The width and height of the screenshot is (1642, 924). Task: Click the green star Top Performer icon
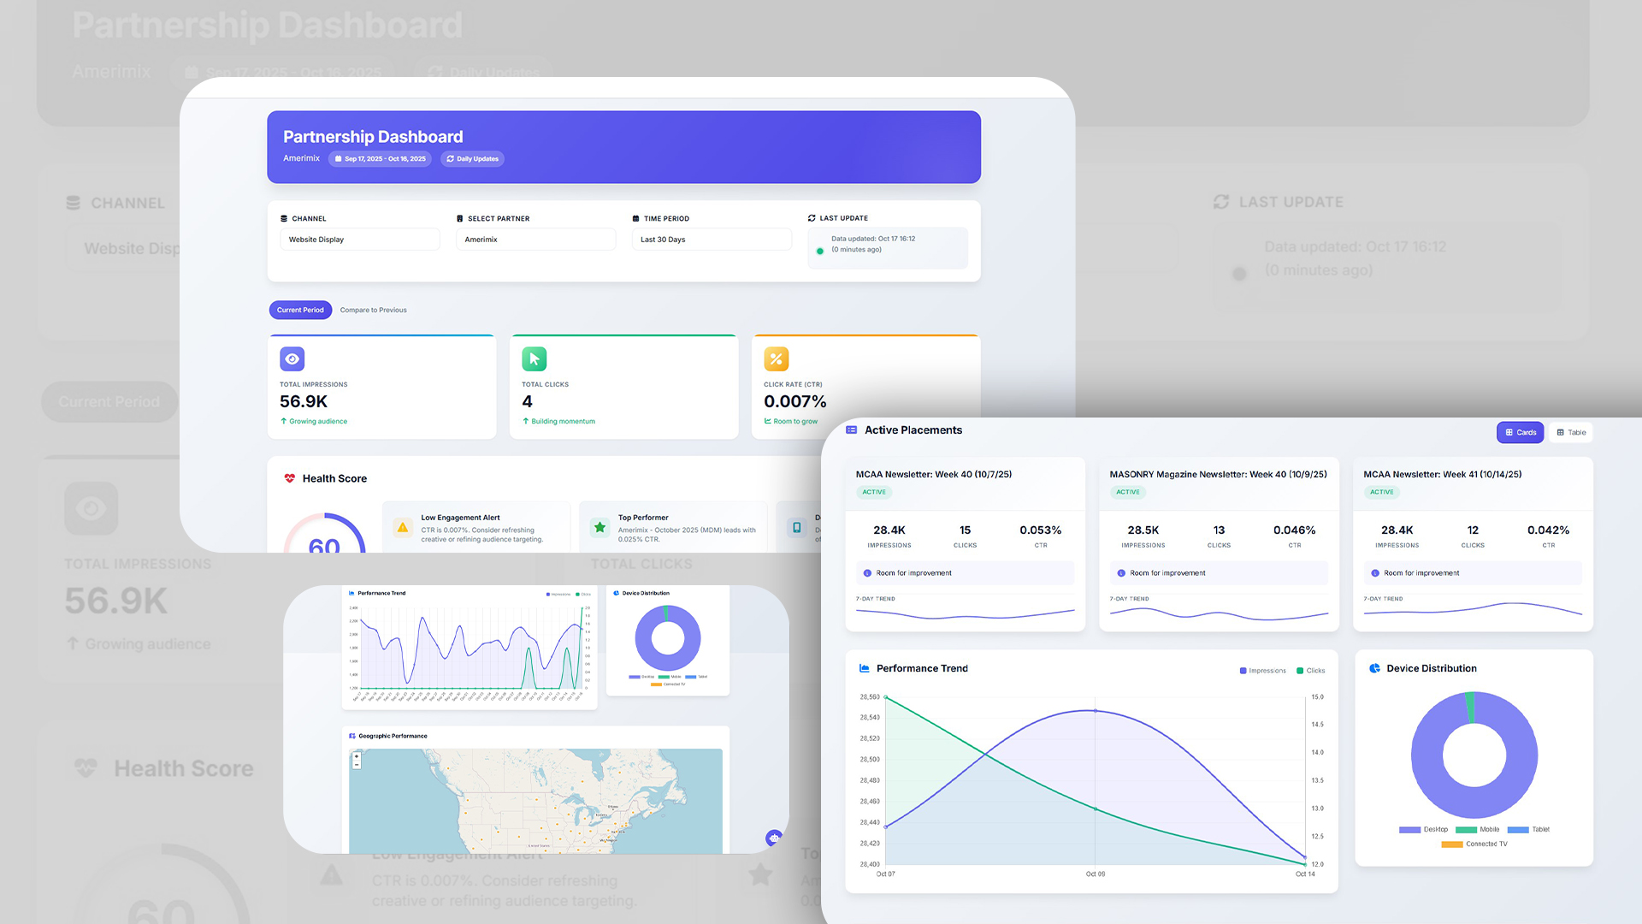tap(600, 527)
